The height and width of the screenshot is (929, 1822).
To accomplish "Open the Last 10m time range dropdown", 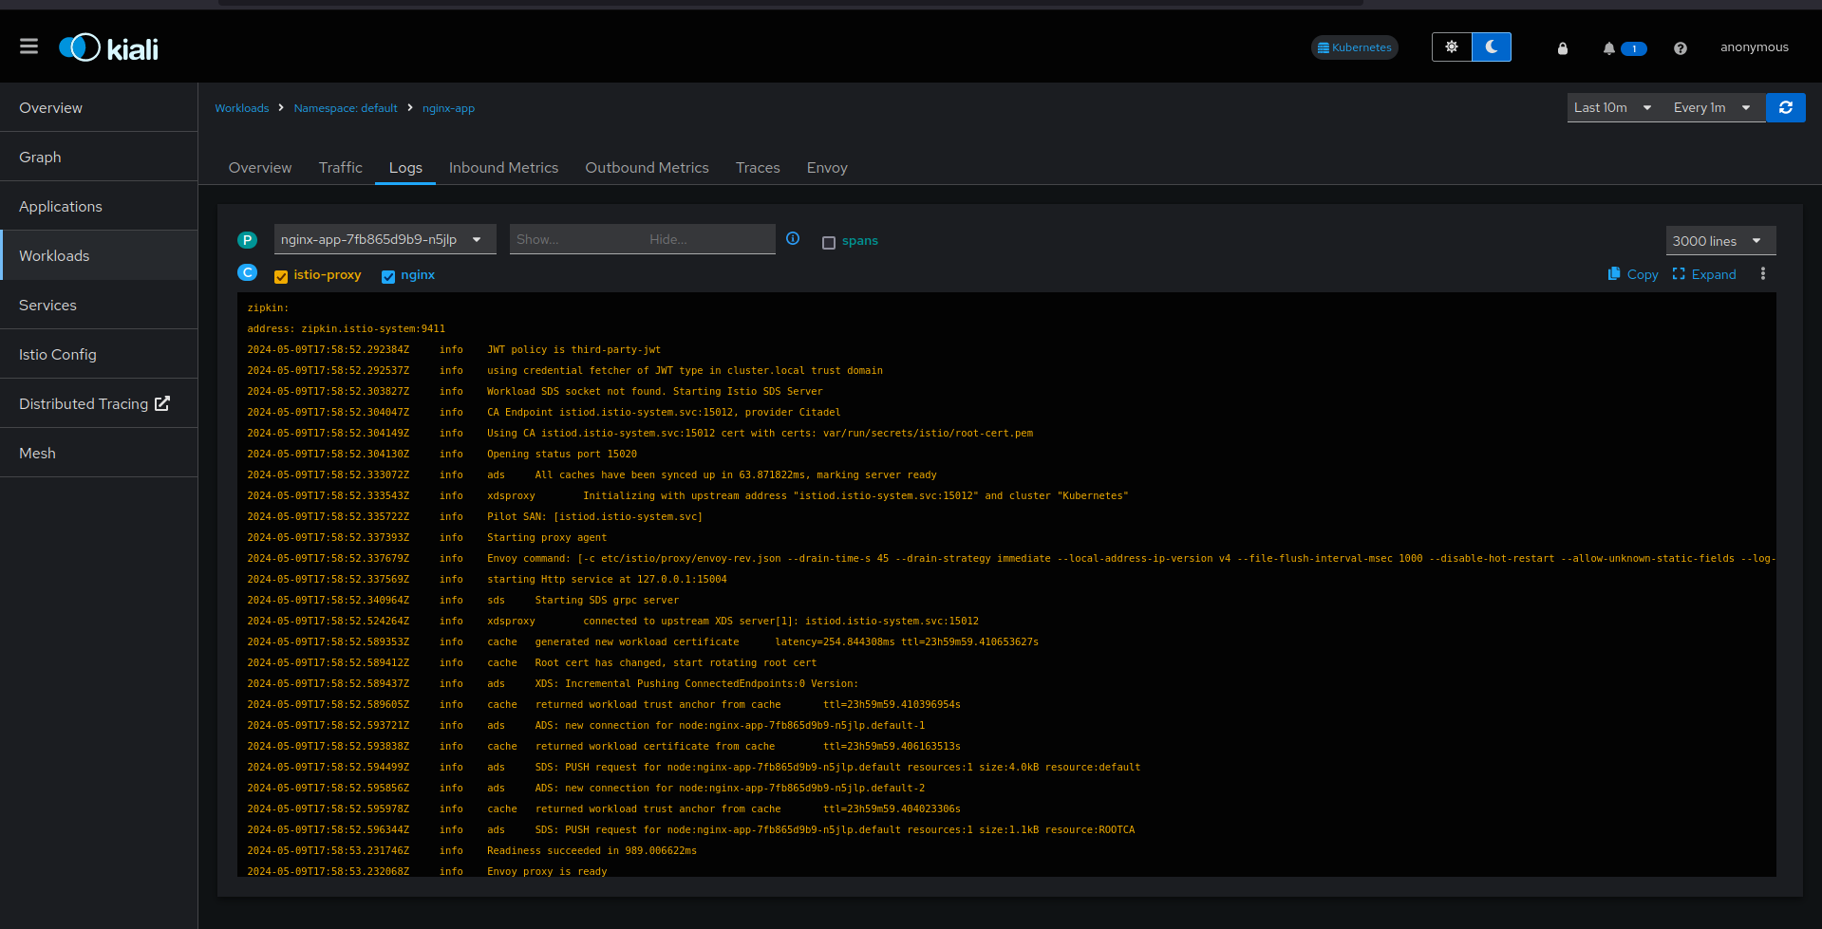I will point(1612,108).
